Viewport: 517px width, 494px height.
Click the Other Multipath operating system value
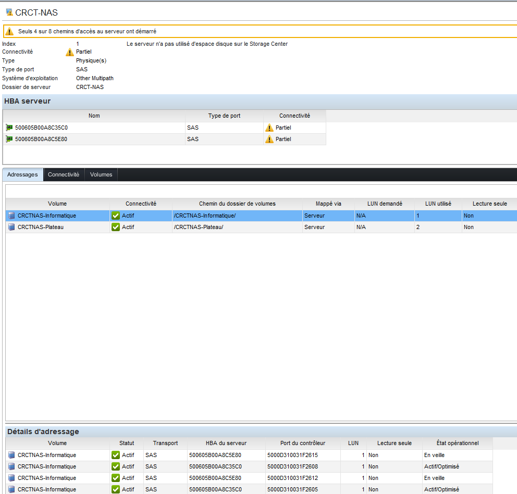[x=95, y=79]
